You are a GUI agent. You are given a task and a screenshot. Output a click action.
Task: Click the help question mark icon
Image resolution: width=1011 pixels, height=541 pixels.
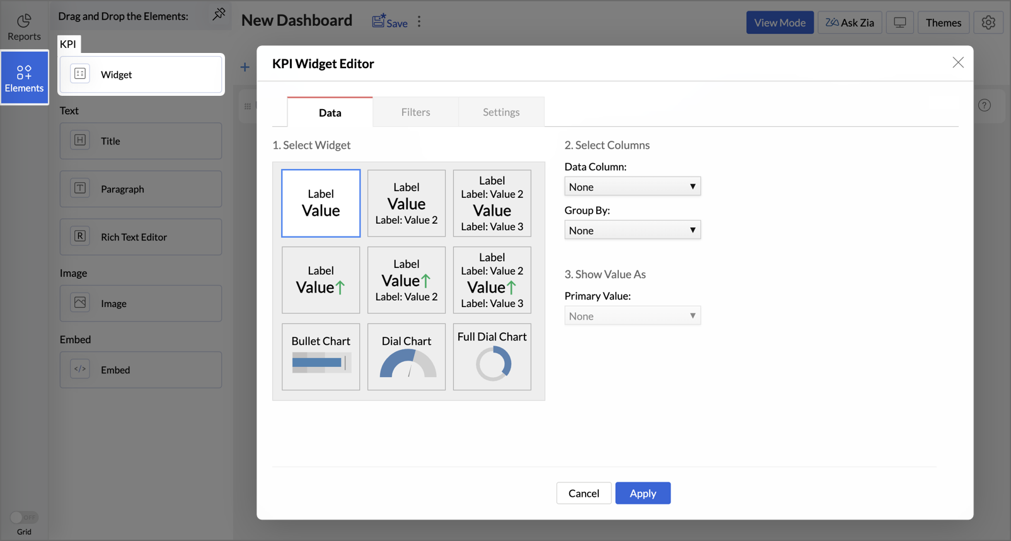click(985, 105)
